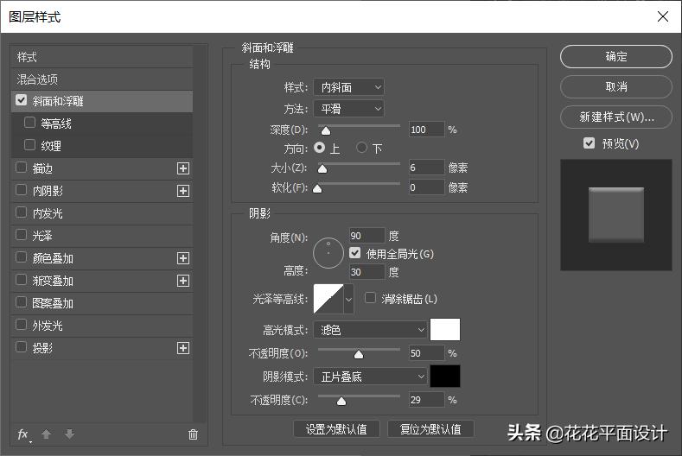Click the white highlight color swatch

[445, 330]
